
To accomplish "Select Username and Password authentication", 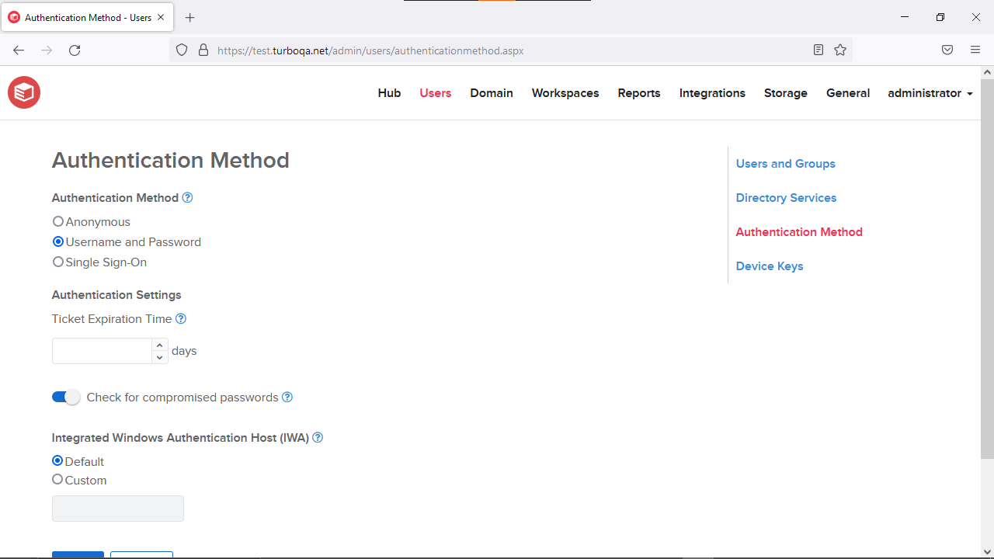I will (58, 241).
